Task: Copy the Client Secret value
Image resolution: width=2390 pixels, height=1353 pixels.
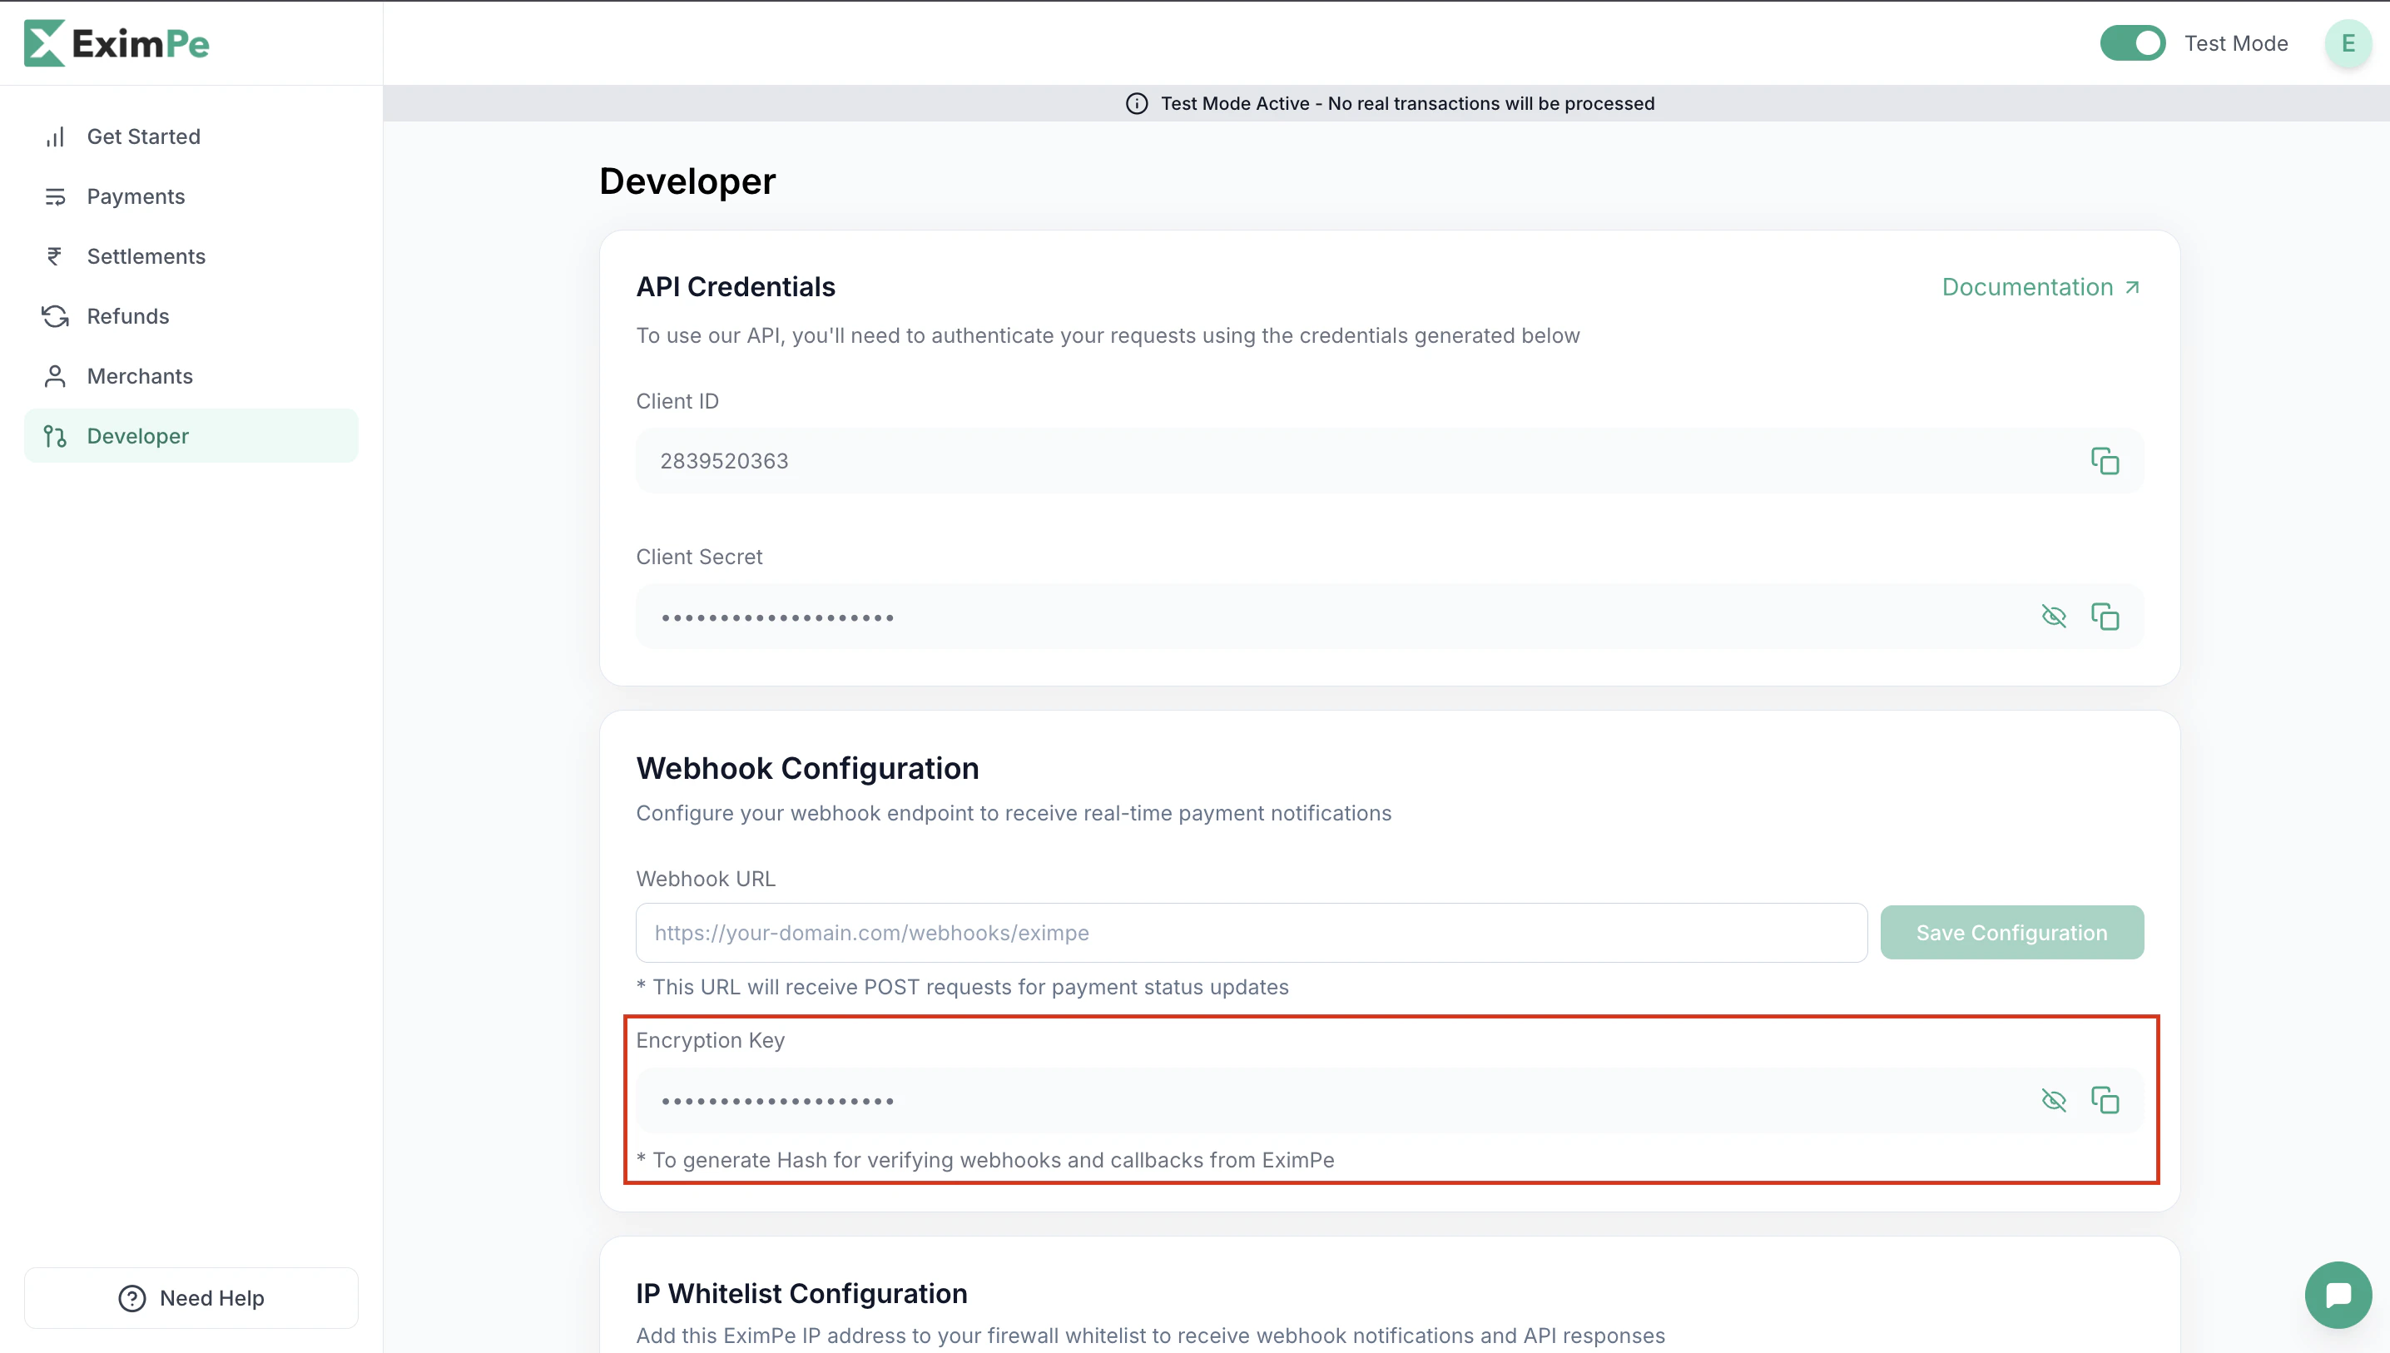Action: (2105, 616)
